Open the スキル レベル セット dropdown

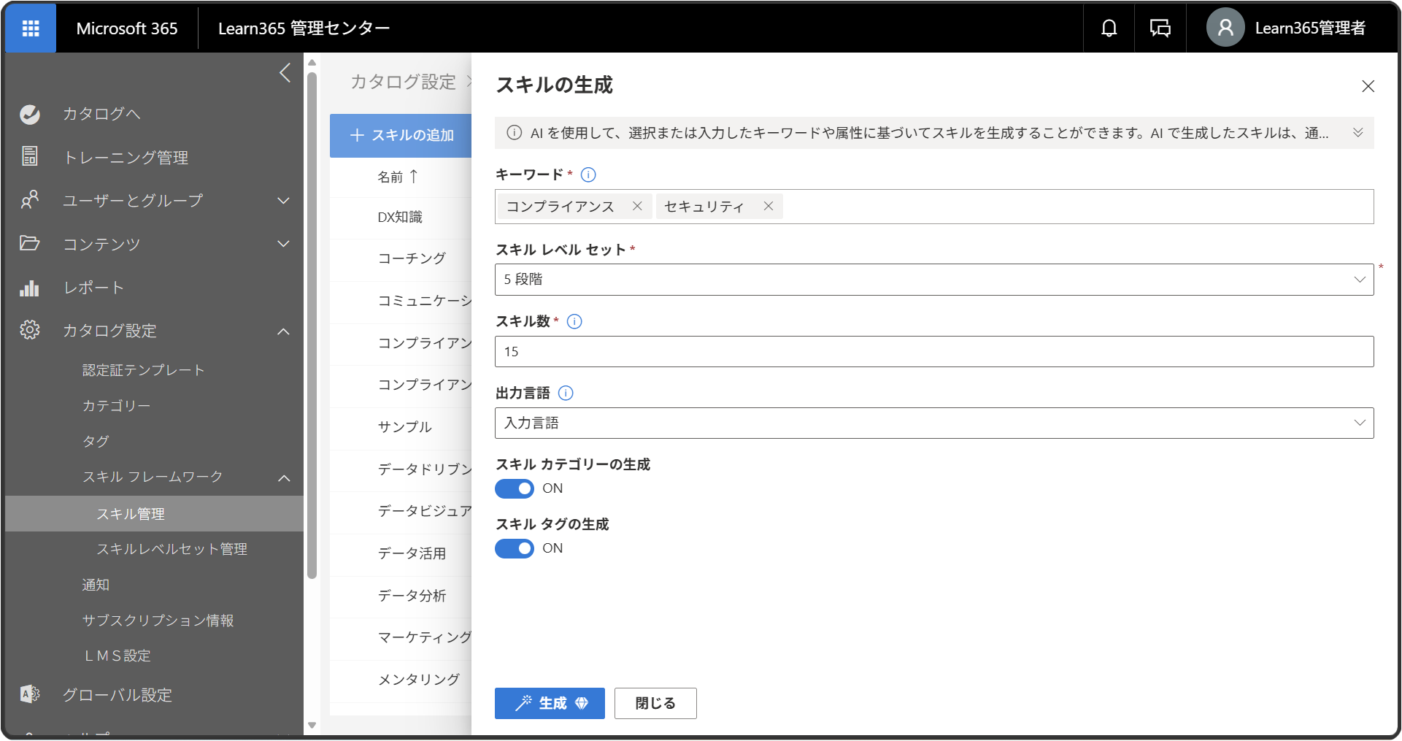click(934, 280)
